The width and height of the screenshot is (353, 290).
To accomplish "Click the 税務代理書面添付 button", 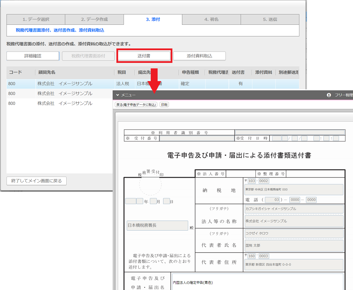I will pos(88,56).
